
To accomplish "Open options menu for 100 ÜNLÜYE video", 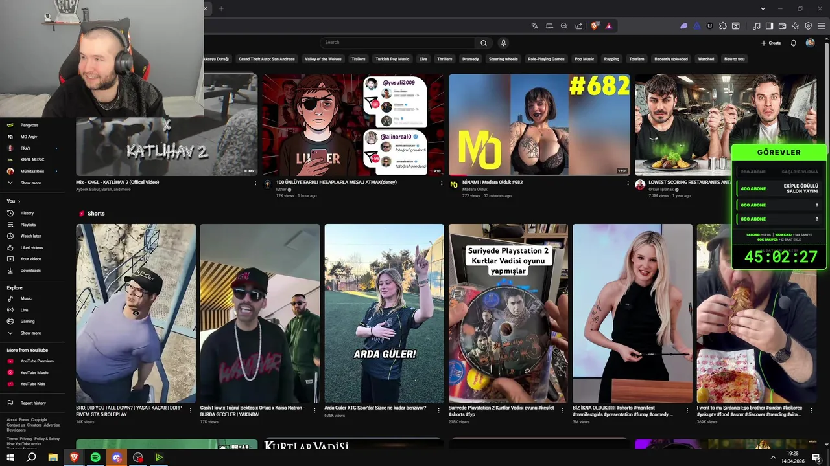I will [x=442, y=183].
